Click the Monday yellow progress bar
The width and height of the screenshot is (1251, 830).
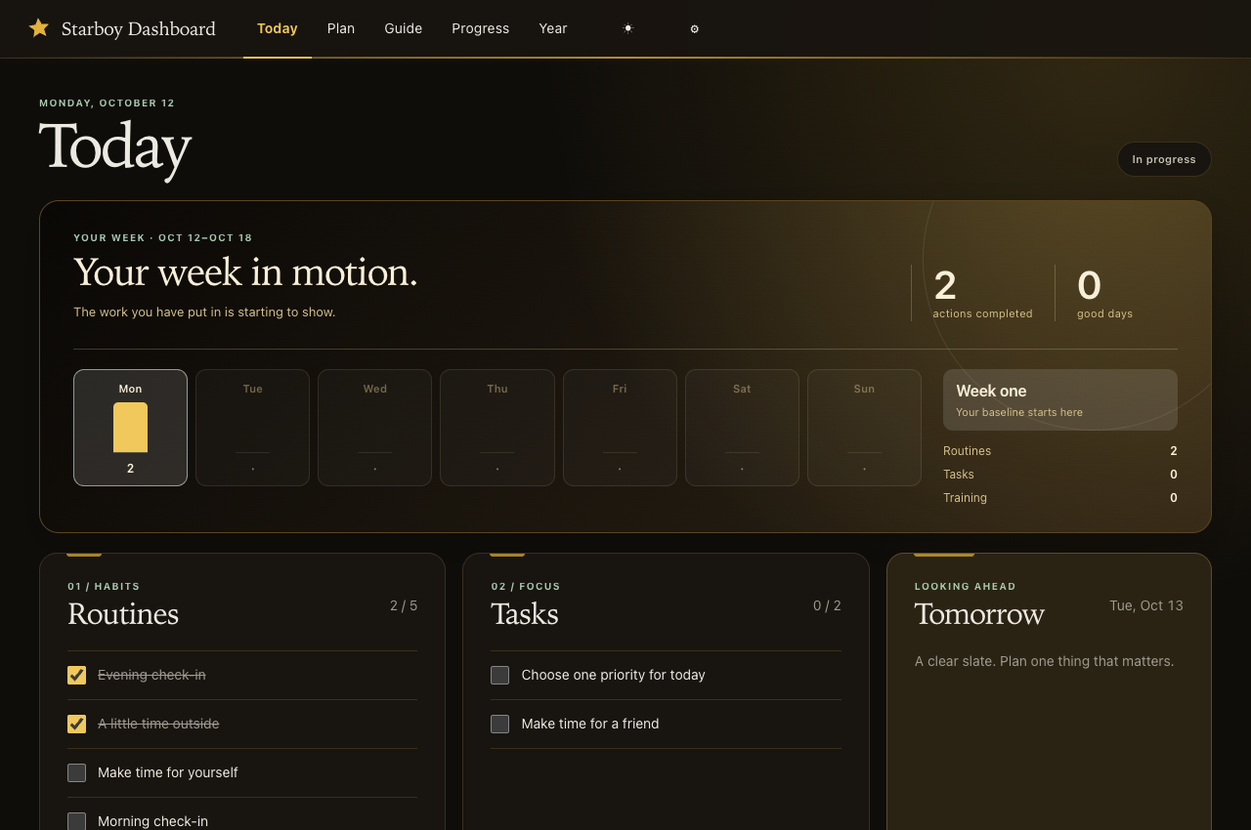(x=130, y=428)
